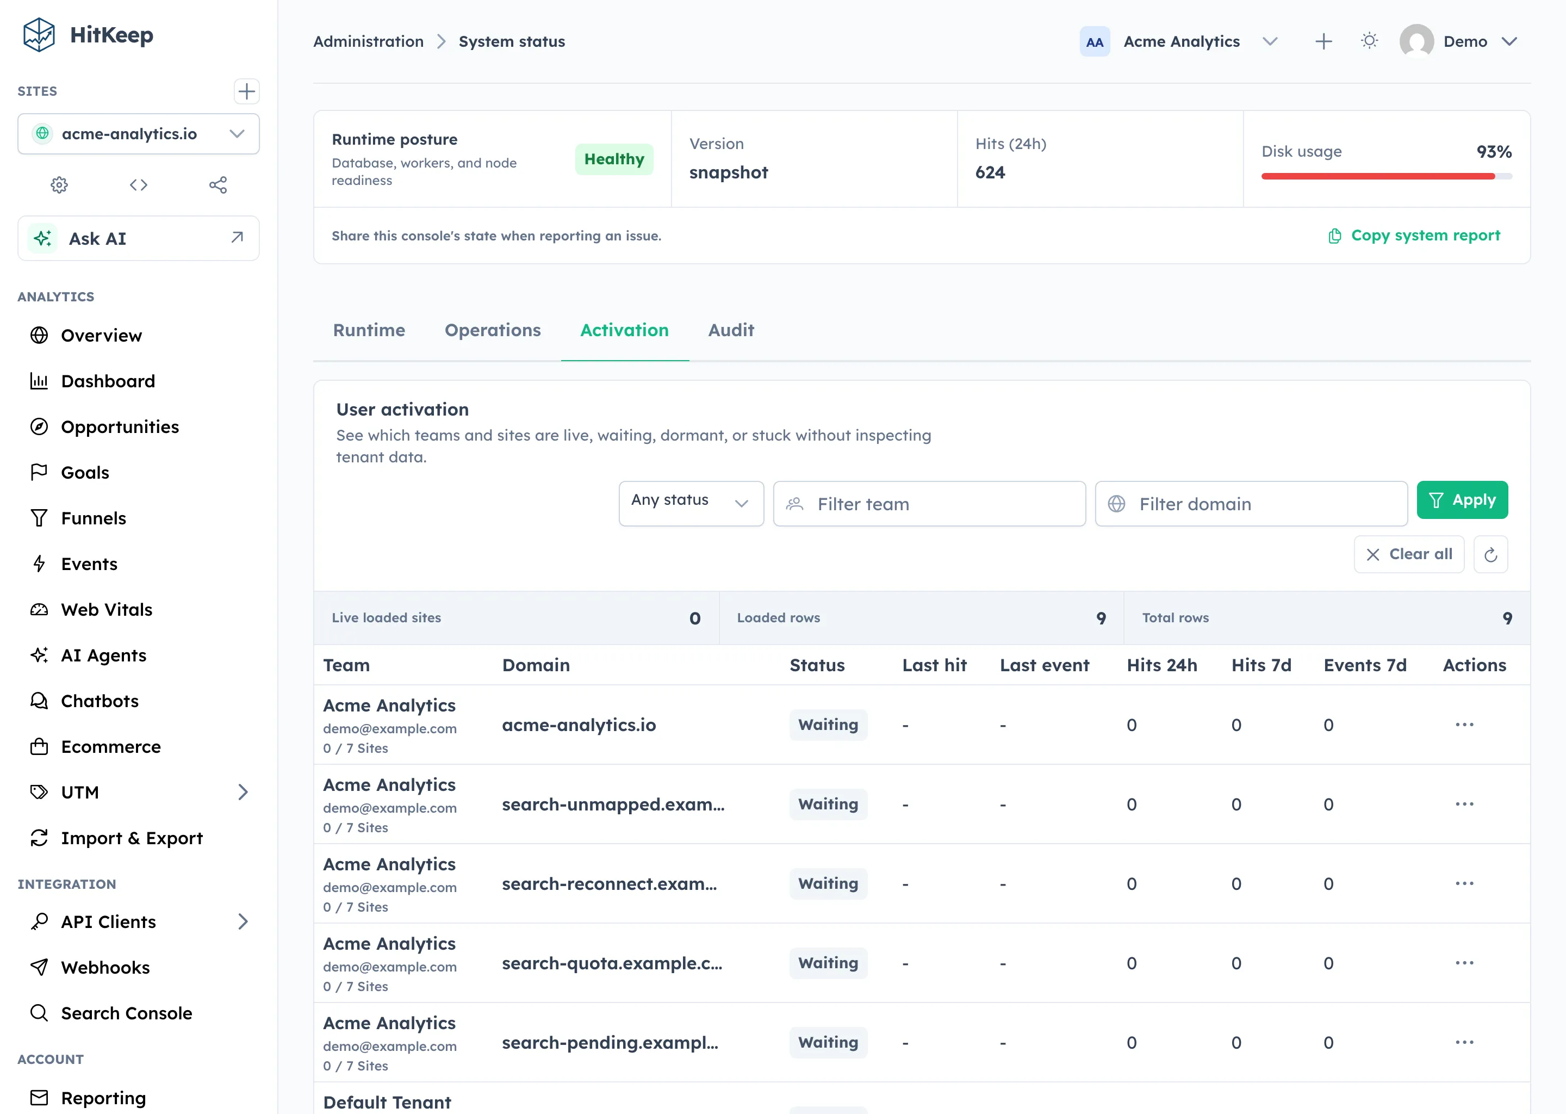Click the Hits (24h) value 624
The height and width of the screenshot is (1114, 1566).
pyautogui.click(x=990, y=172)
